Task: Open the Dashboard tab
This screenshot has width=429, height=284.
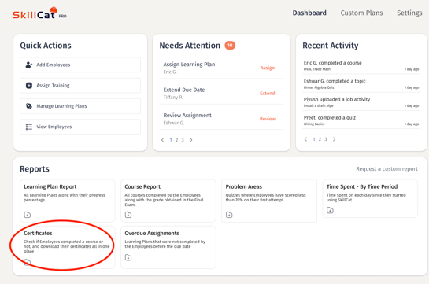Action: tap(309, 13)
